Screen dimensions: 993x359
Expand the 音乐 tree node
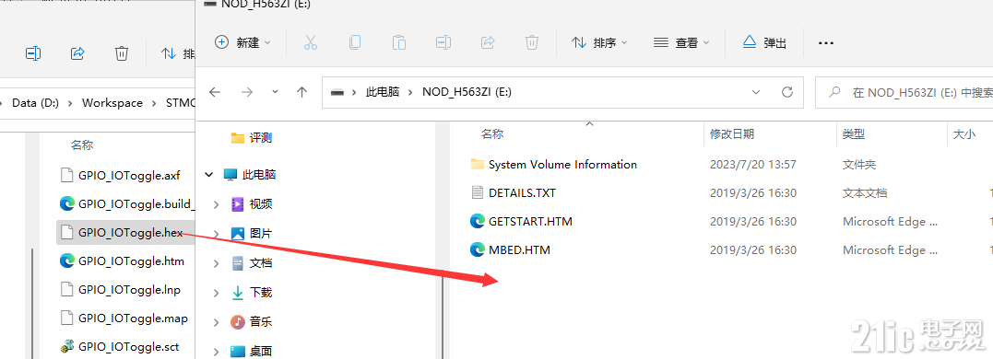(x=216, y=322)
